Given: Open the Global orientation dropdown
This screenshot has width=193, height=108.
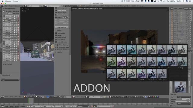Looking at the screenshot, I should click(56, 97).
